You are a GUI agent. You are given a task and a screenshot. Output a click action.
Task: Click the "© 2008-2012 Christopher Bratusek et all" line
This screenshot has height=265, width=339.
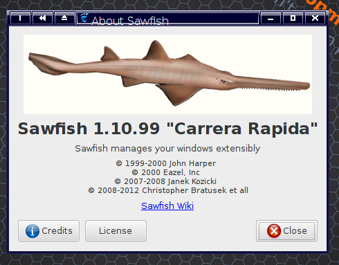168,190
